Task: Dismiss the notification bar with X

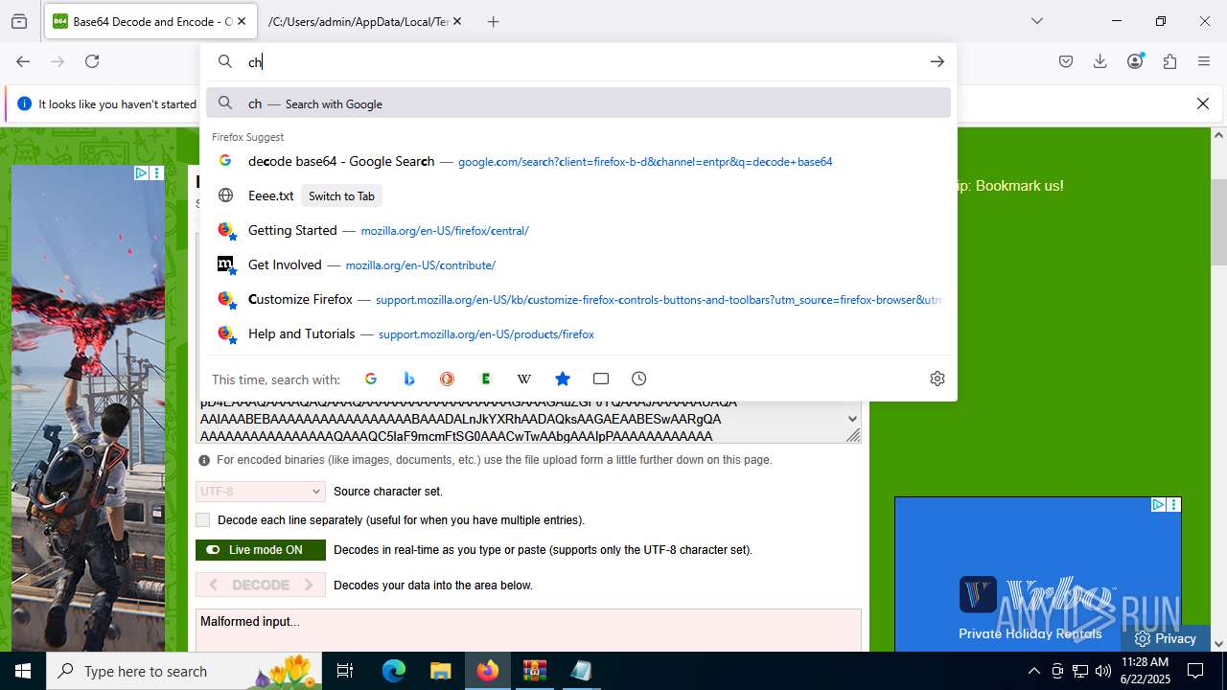Action: 1203,103
